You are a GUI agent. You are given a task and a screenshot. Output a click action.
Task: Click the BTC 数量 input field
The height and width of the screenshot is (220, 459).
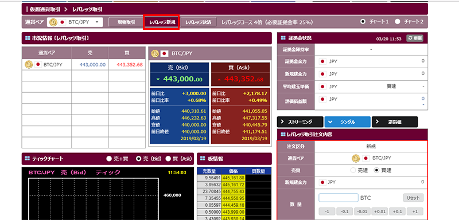339,198
